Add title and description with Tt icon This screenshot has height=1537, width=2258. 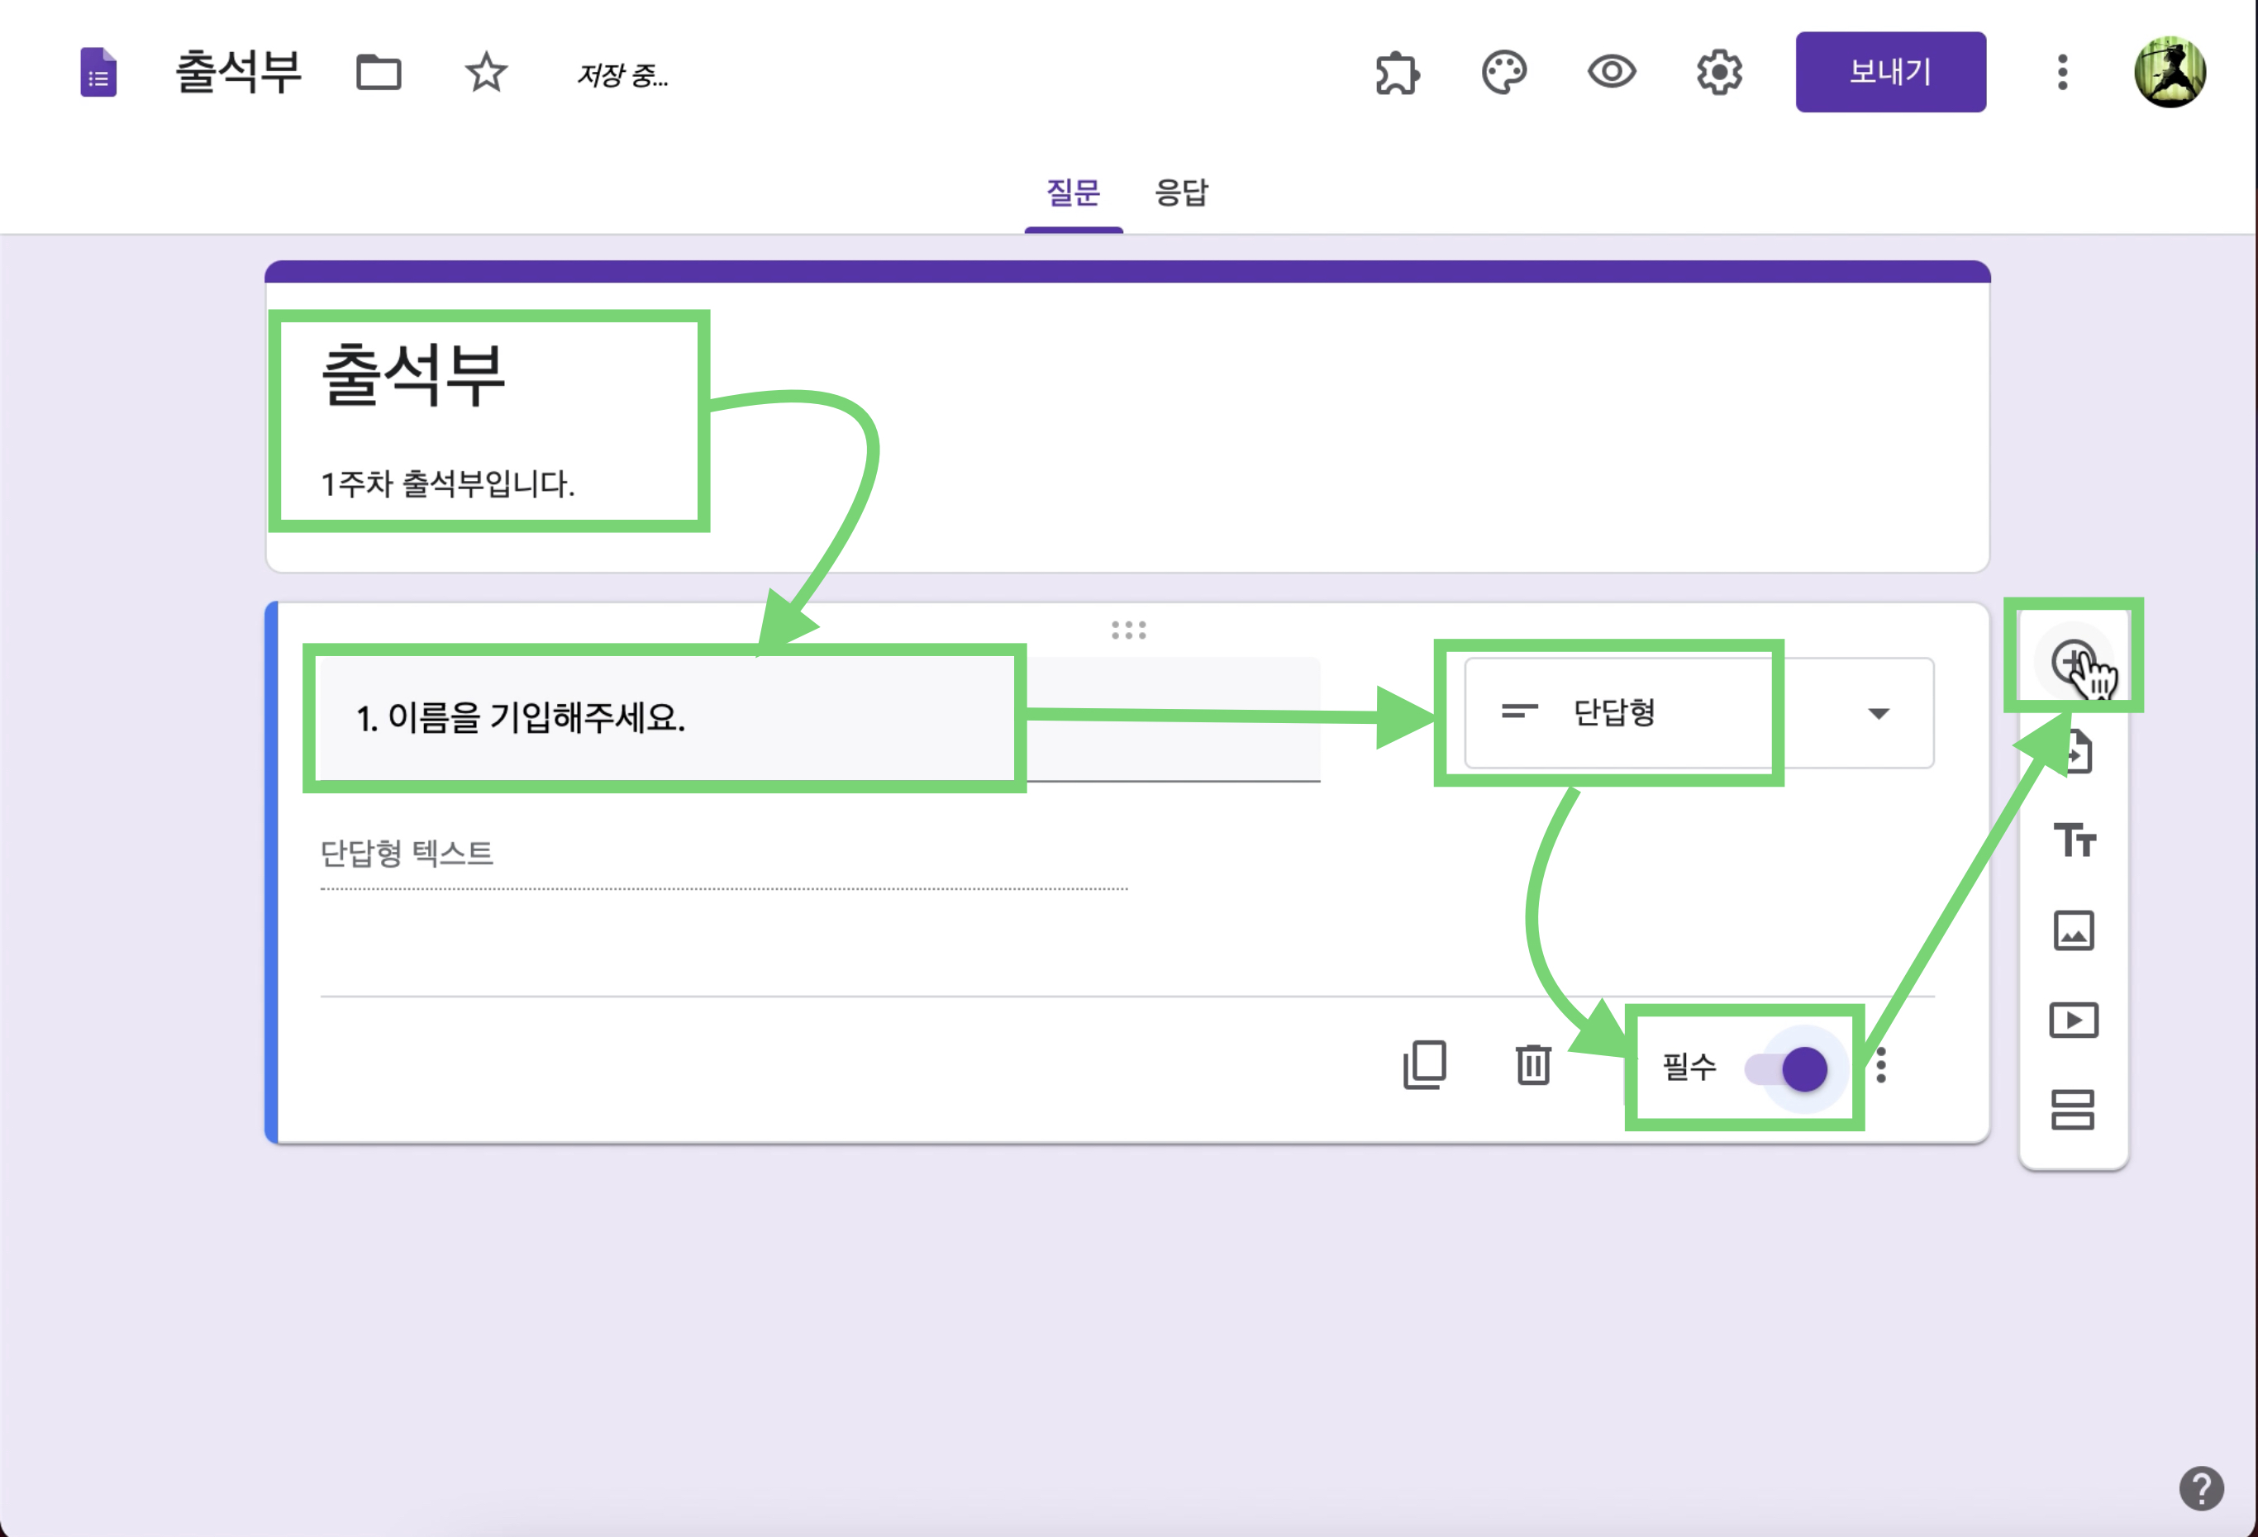coord(2074,840)
